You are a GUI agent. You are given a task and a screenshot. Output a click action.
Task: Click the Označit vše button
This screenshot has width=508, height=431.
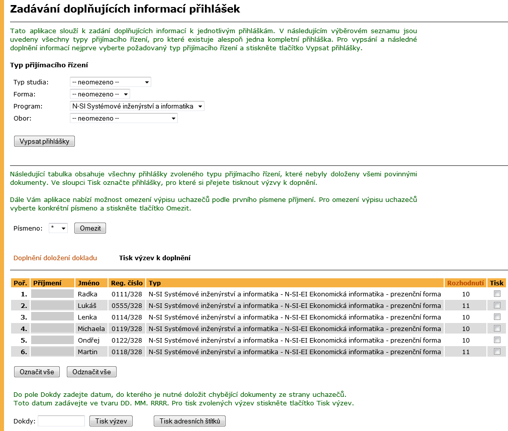(37, 372)
